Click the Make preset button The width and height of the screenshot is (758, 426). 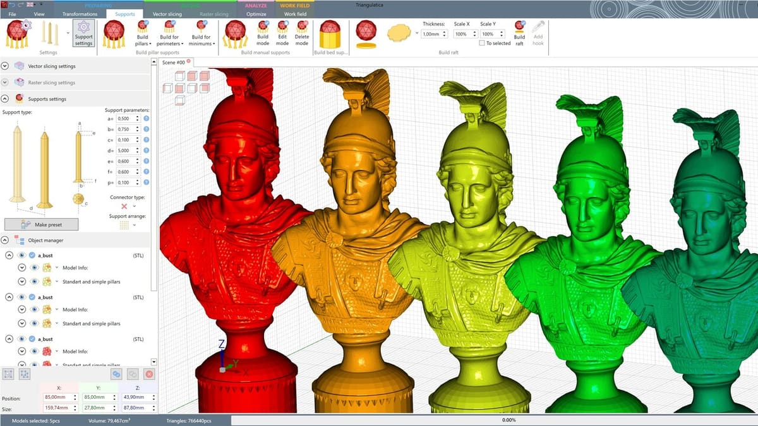(41, 224)
